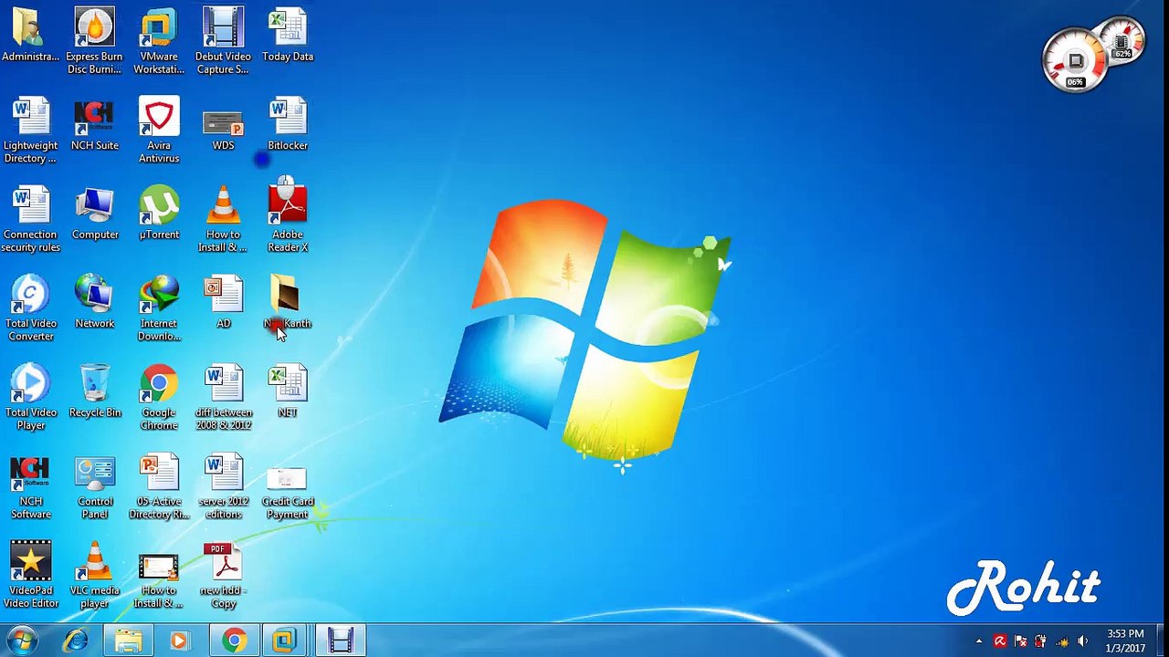Switch to VMware Workstation taskbar button
The height and width of the screenshot is (657, 1169).
(x=285, y=641)
